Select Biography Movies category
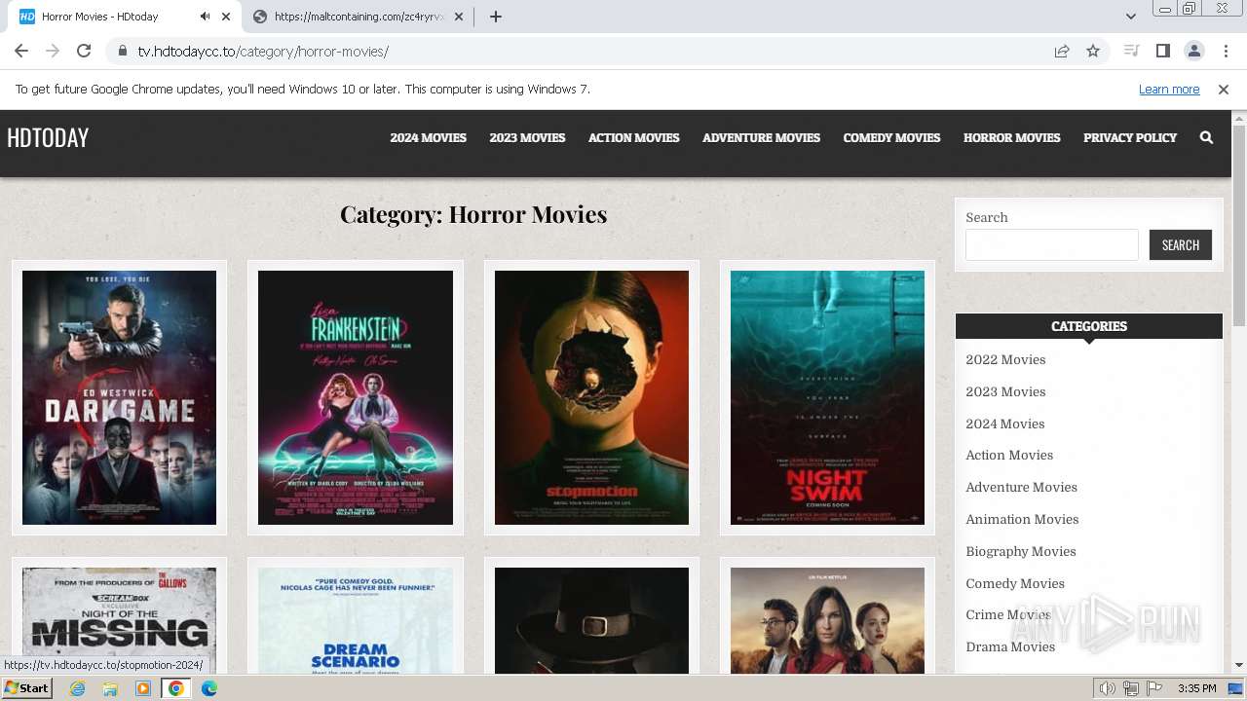Screen dimensions: 1247x701 (1021, 552)
